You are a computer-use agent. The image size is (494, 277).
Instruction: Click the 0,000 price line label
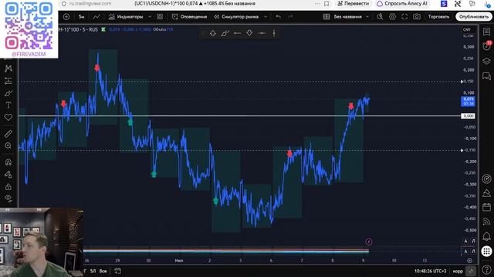pos(468,116)
